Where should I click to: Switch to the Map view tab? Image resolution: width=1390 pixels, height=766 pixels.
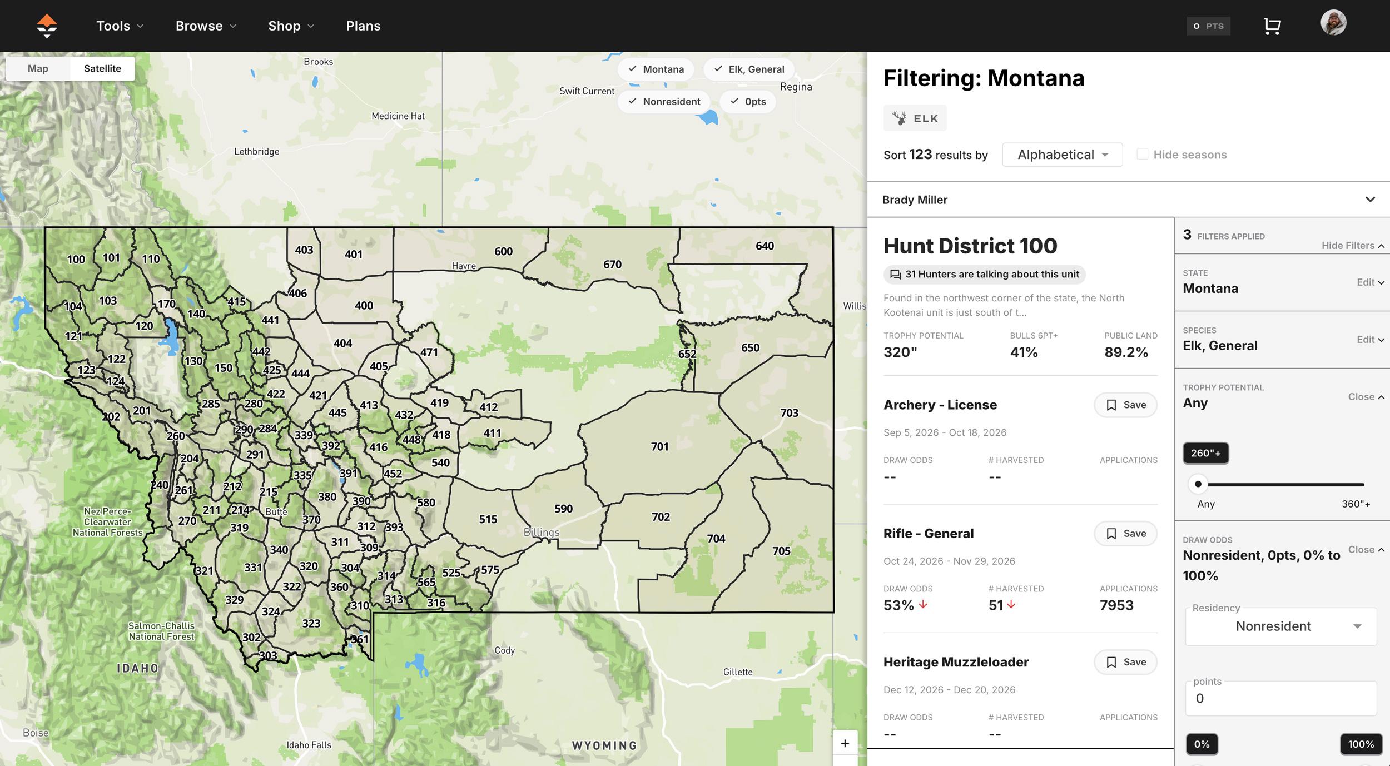[37, 68]
